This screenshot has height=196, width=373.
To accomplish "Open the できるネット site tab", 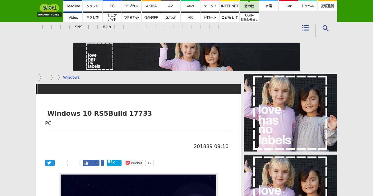I will point(131,17).
